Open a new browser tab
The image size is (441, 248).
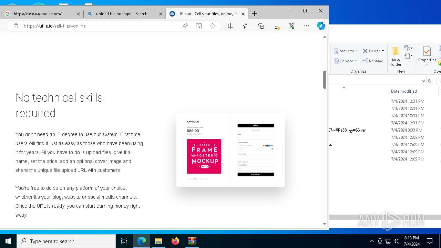click(254, 14)
